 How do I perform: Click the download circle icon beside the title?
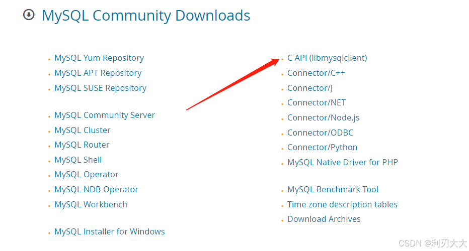29,15
